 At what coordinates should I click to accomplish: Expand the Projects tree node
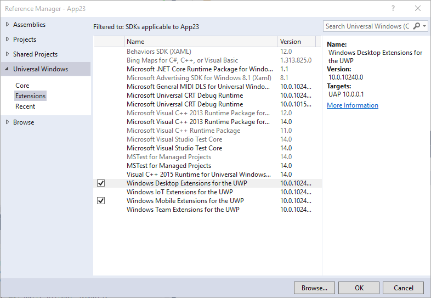pos(8,40)
